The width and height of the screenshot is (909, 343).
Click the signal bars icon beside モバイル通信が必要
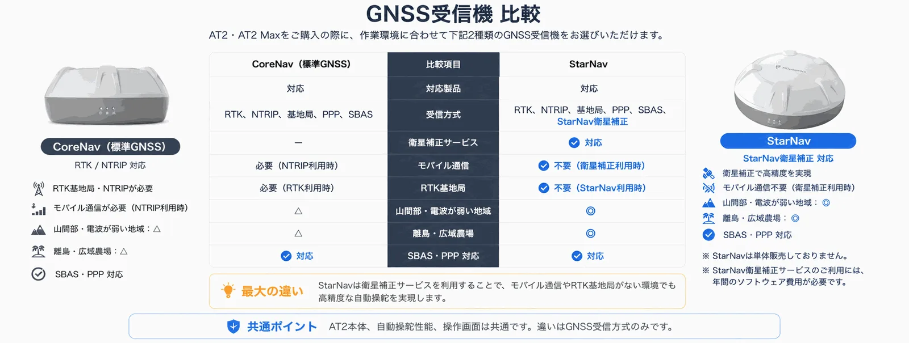(39, 209)
